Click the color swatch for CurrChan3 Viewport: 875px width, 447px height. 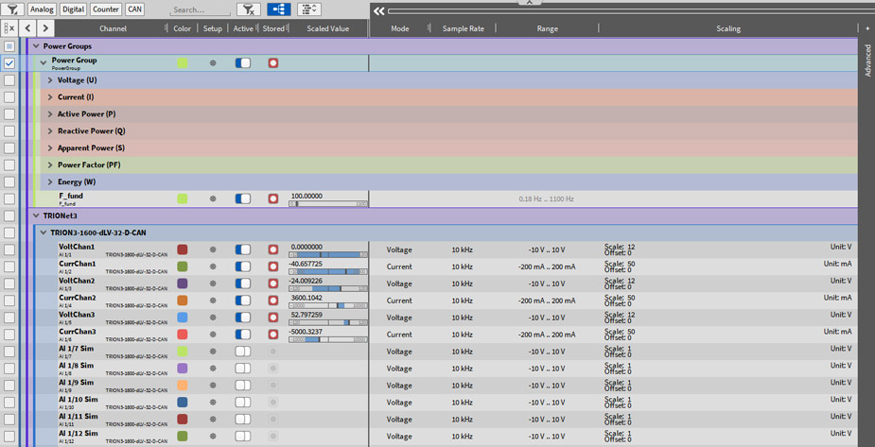pos(183,335)
